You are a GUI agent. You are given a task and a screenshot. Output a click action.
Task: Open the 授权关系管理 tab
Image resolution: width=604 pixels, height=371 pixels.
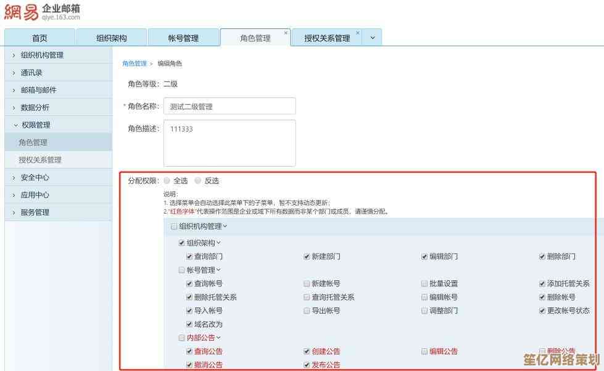point(326,37)
